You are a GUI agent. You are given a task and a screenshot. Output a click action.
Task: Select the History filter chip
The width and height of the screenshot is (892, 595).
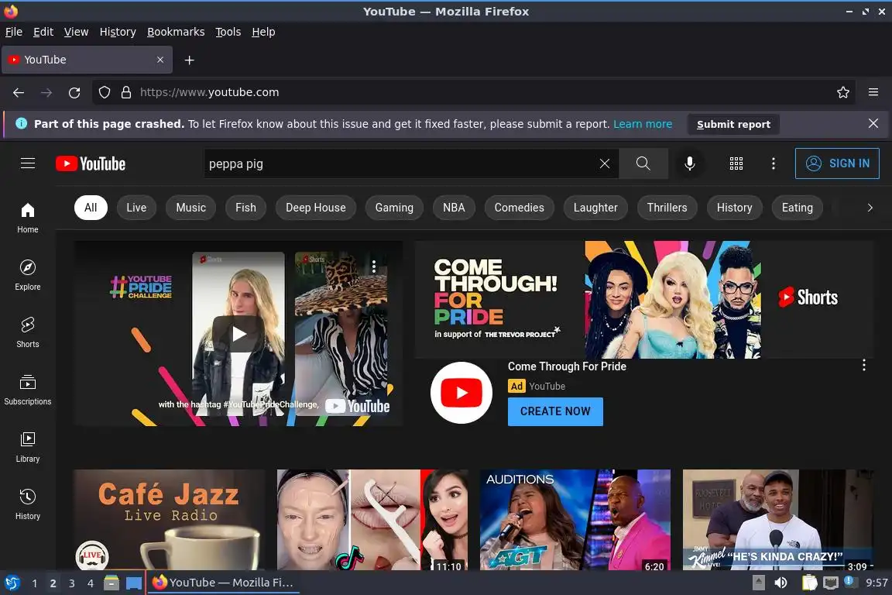pyautogui.click(x=734, y=208)
